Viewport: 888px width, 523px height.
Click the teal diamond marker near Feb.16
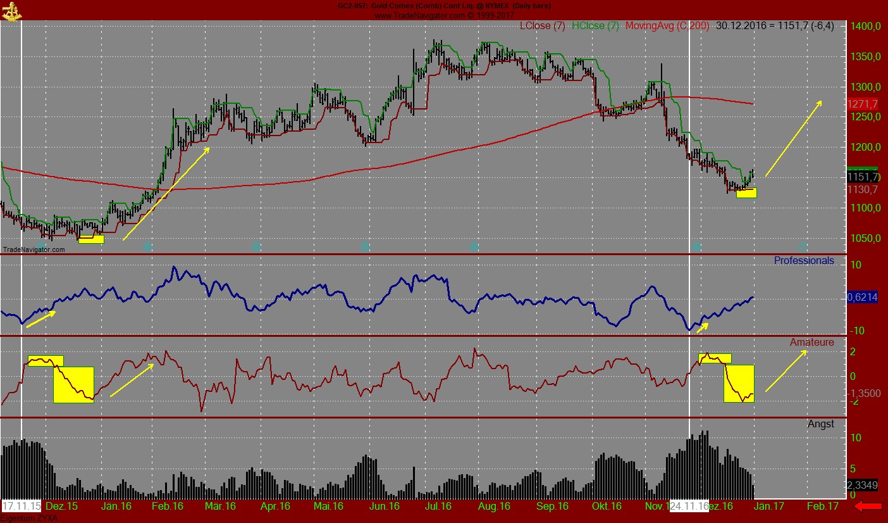148,248
